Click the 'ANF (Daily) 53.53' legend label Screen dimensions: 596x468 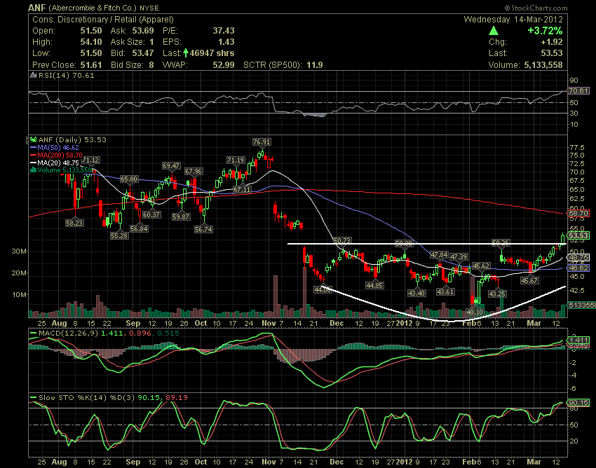[72, 140]
